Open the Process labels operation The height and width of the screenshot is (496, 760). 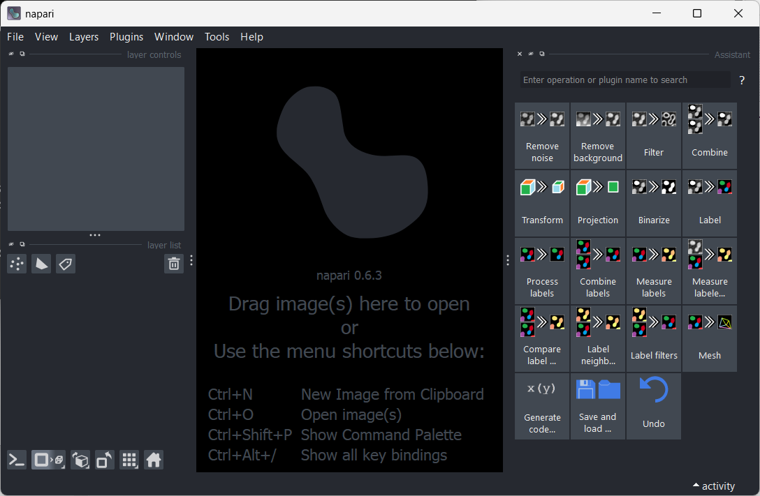542,271
